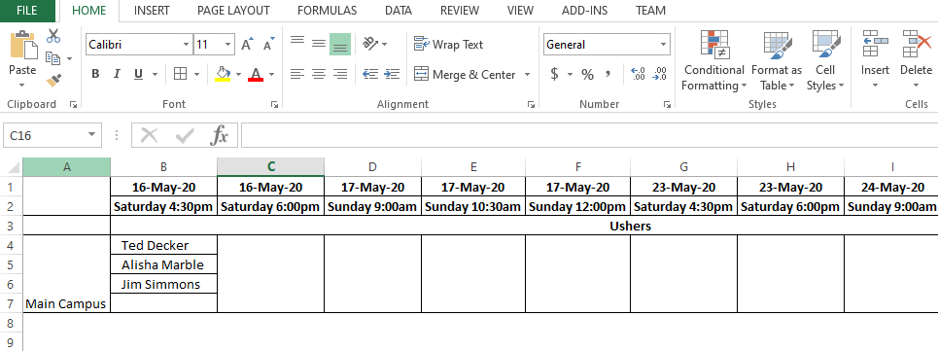Select the Main Campus cell

[x=66, y=274]
